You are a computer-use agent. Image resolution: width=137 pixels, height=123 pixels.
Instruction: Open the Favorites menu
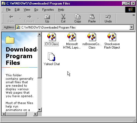click(48, 10)
